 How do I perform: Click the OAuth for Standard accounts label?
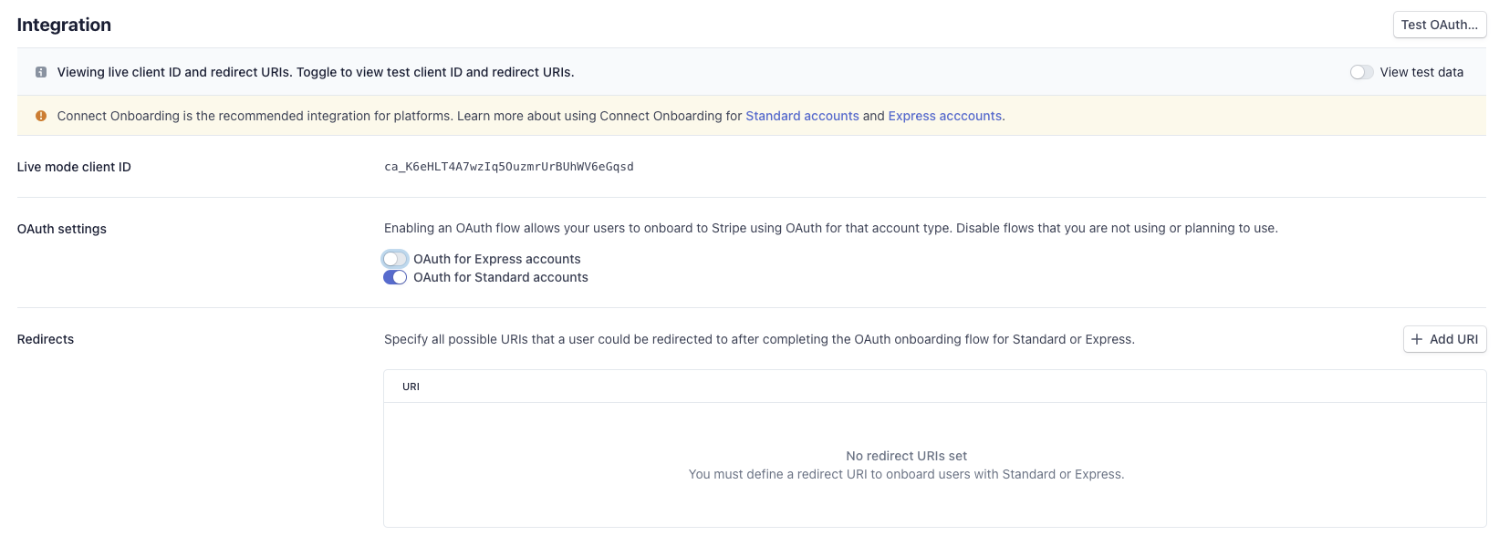click(x=501, y=277)
